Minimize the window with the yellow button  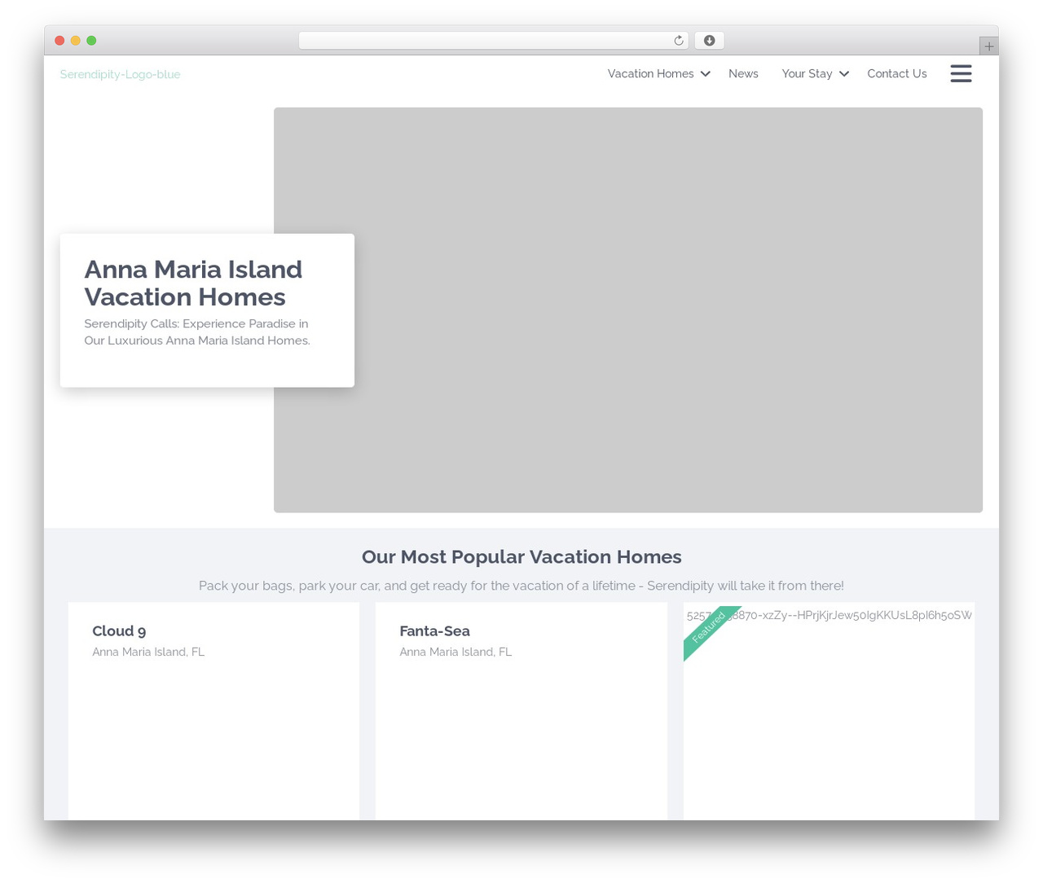tap(76, 41)
